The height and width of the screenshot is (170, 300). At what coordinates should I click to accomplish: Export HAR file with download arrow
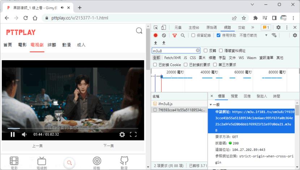click(x=164, y=43)
